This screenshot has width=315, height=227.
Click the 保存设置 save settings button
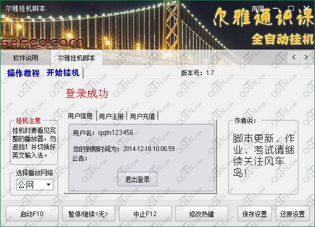tap(254, 214)
